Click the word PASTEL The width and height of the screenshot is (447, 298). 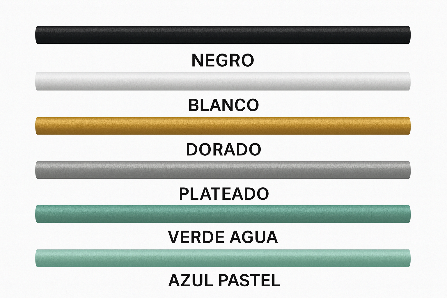(x=249, y=281)
